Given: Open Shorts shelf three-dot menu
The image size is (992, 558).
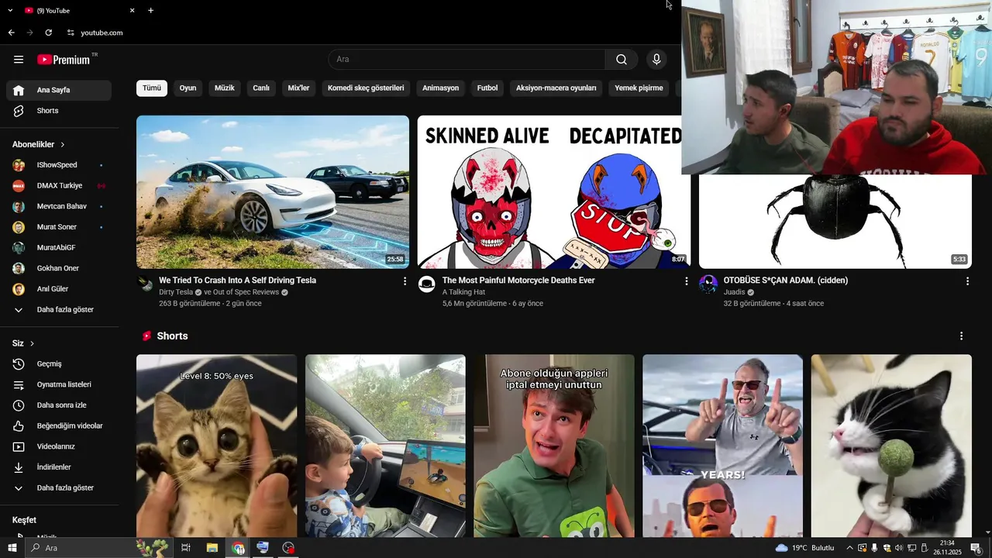Looking at the screenshot, I should (x=961, y=336).
